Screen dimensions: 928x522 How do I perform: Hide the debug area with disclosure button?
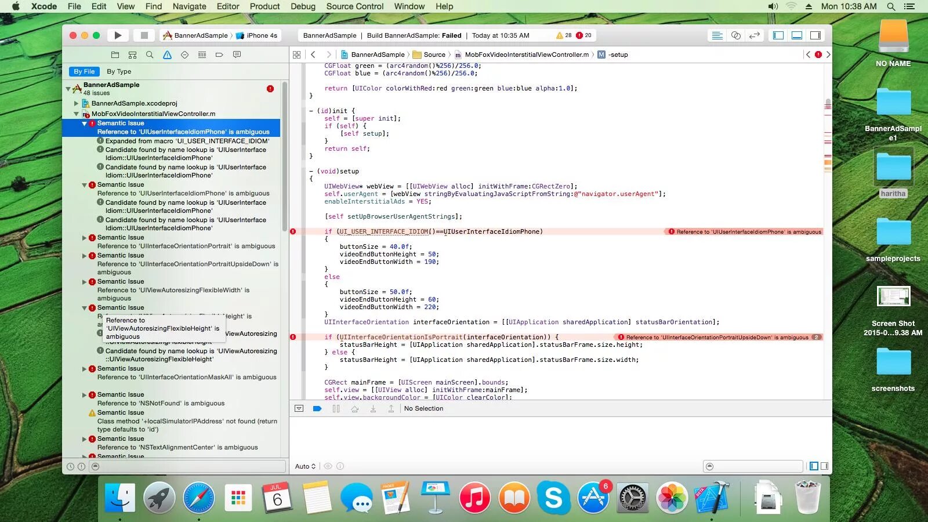point(299,408)
